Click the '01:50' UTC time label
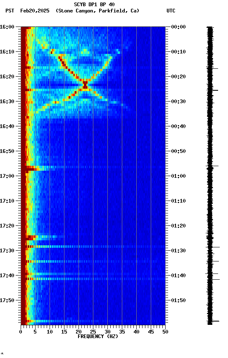 point(178,301)
